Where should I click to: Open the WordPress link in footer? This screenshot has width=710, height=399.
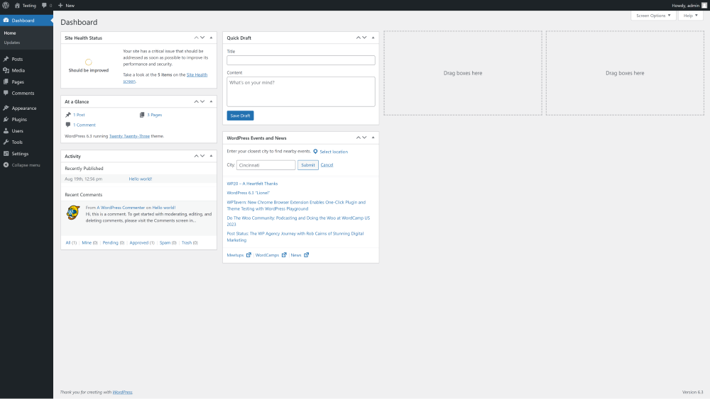point(122,392)
